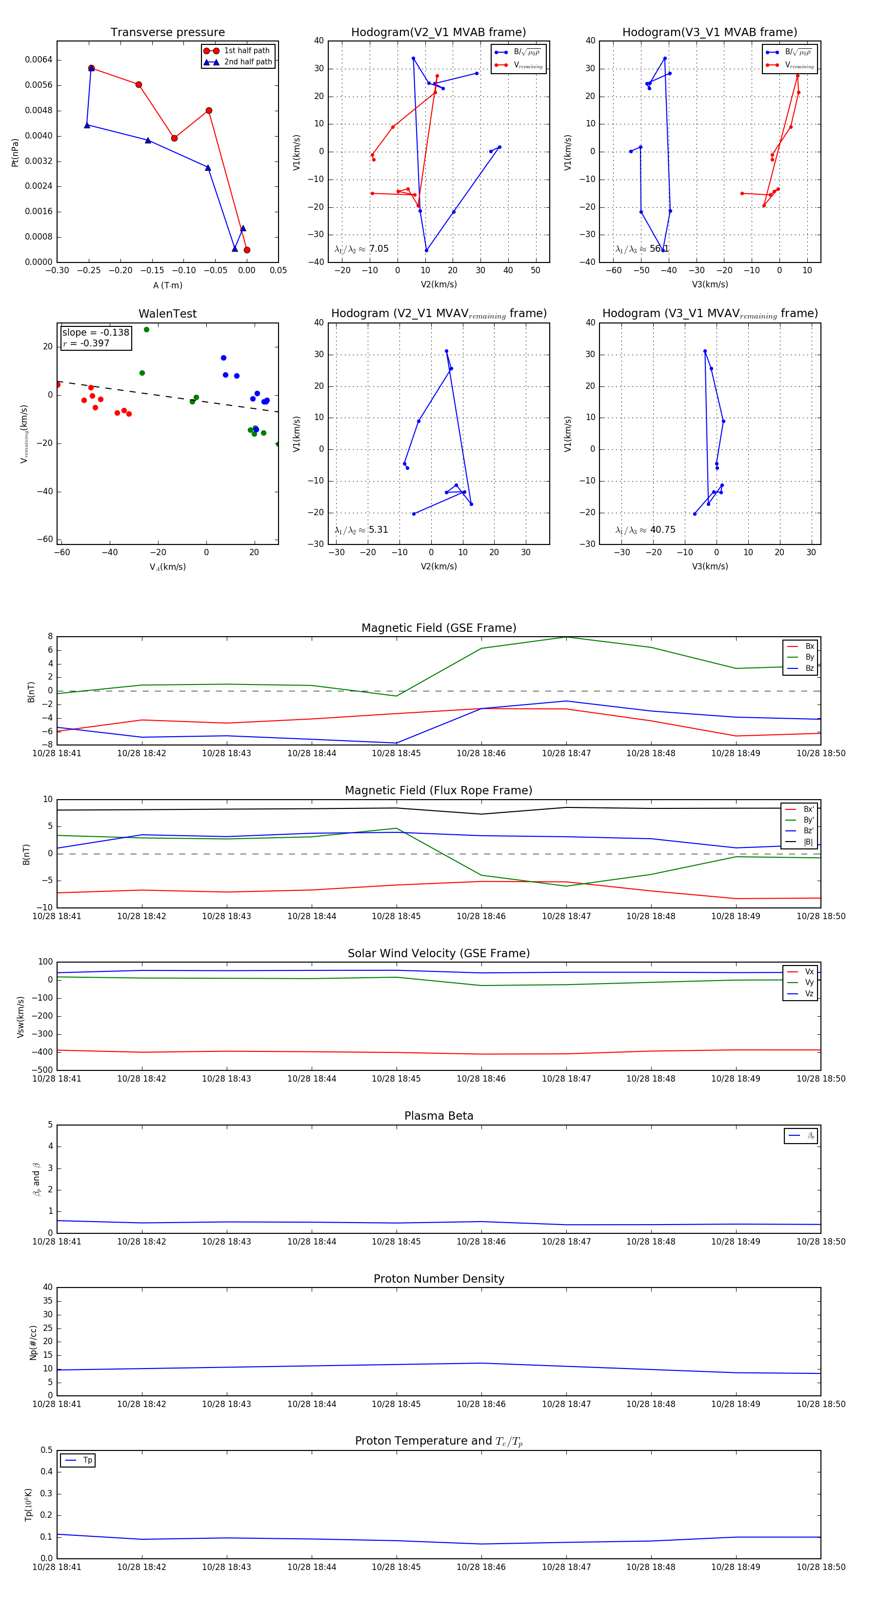
Task: Click the "slope = -0.138" text
Action: [96, 333]
